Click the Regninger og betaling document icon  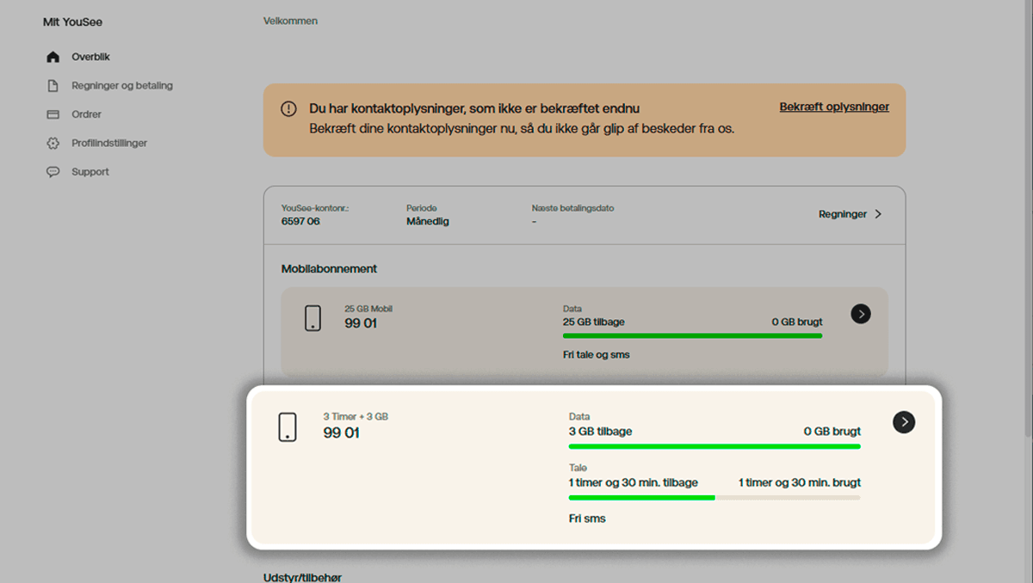pyautogui.click(x=53, y=85)
